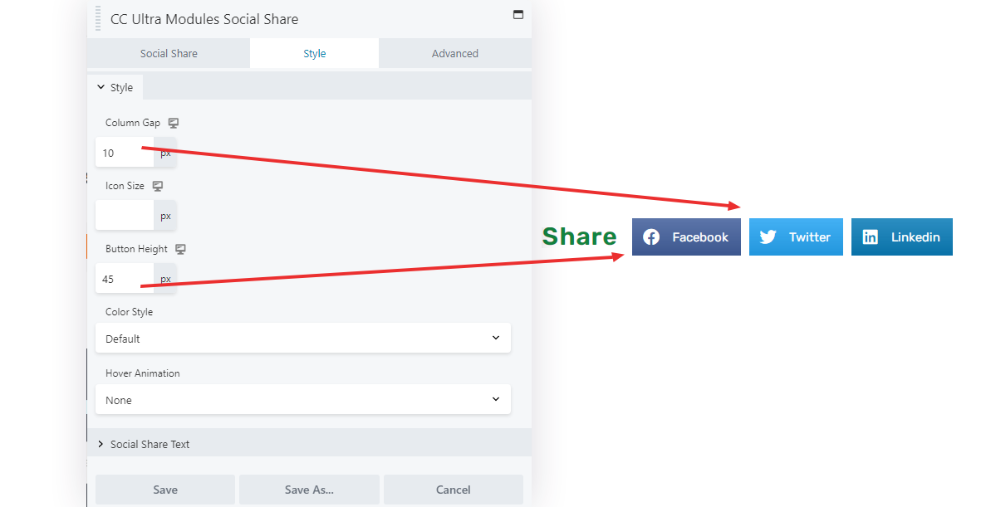Click the drag handle dots beside panel title

point(98,18)
